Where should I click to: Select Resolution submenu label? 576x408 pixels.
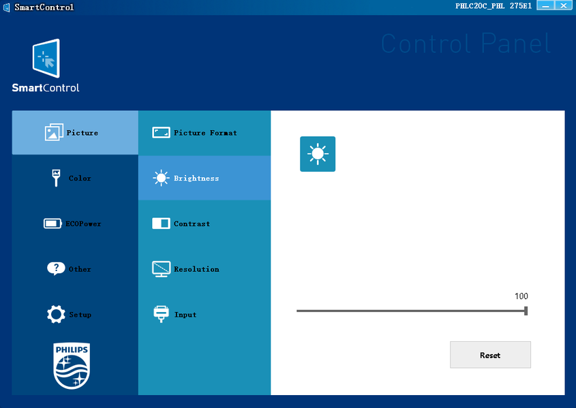pos(196,269)
